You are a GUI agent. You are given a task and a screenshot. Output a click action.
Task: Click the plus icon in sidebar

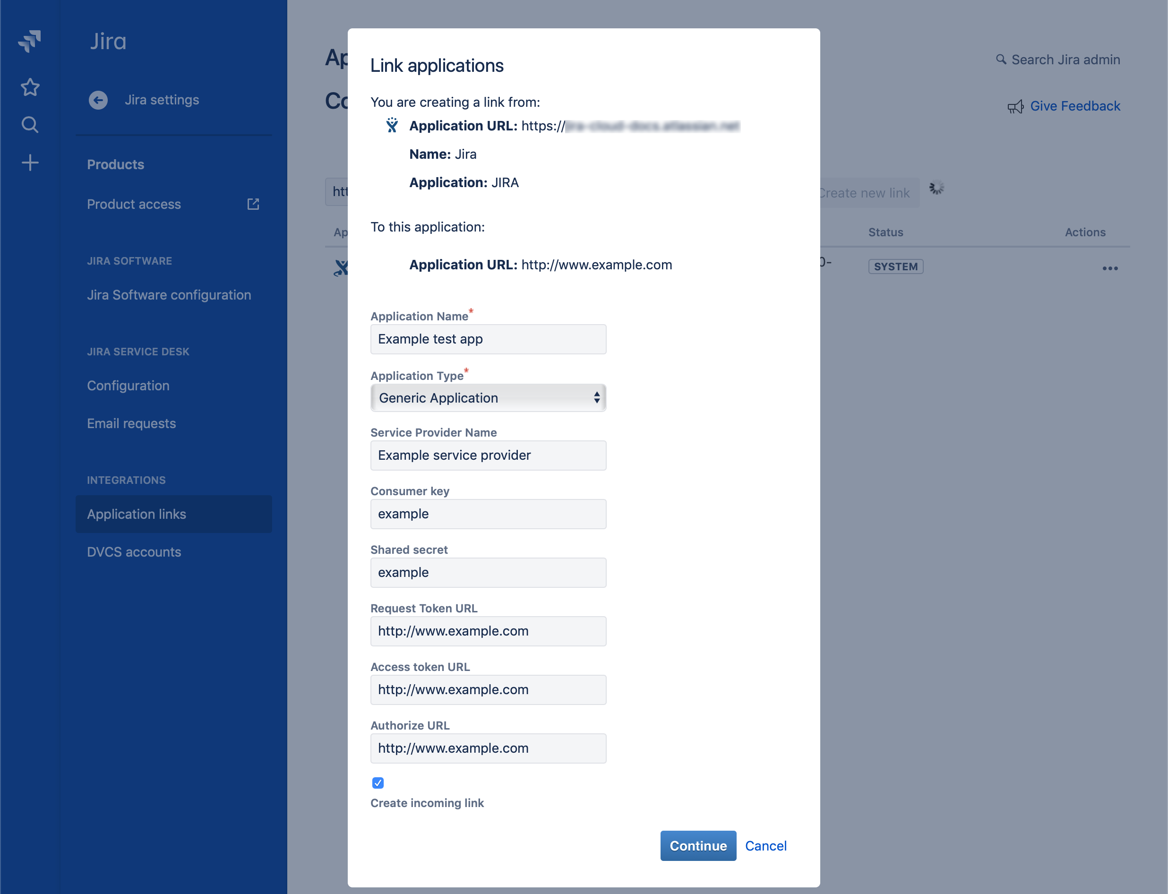pos(30,162)
